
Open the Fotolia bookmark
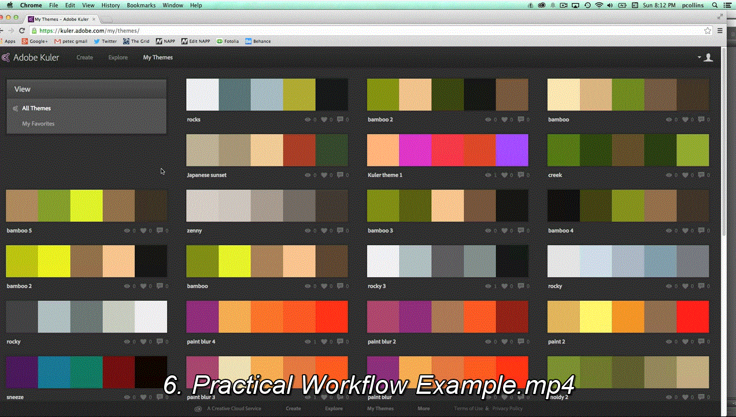(x=228, y=41)
